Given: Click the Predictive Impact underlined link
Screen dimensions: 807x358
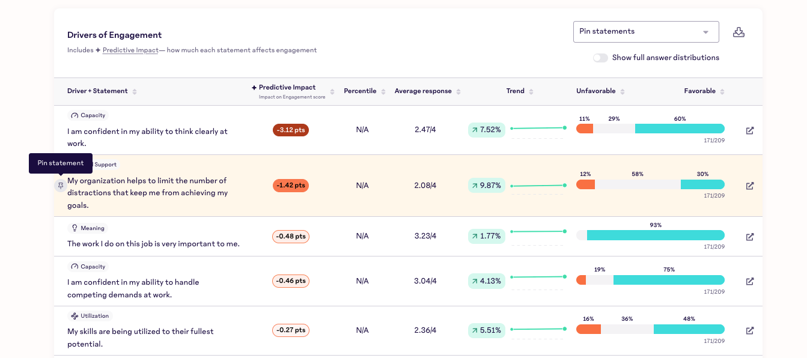Looking at the screenshot, I should click(x=130, y=50).
